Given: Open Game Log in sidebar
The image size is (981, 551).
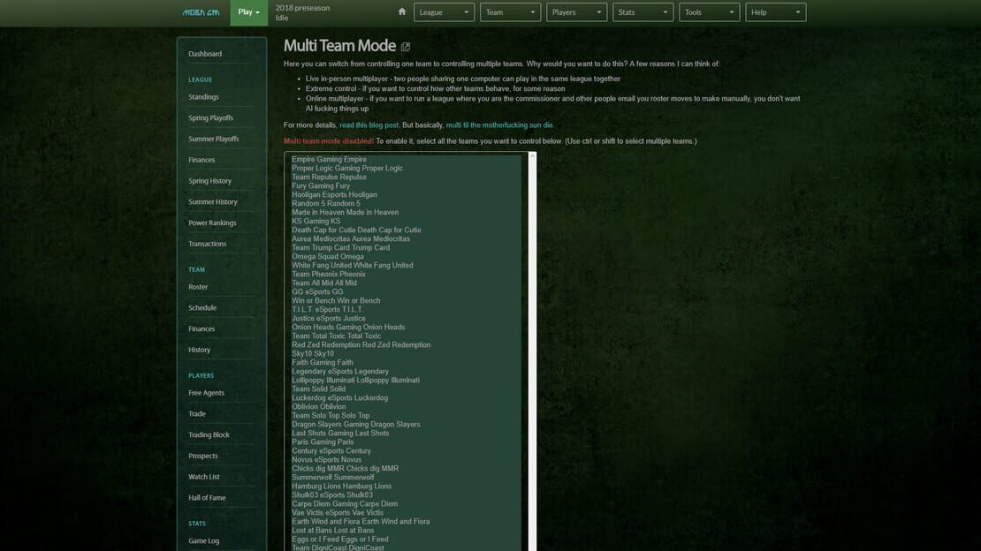Looking at the screenshot, I should [203, 541].
